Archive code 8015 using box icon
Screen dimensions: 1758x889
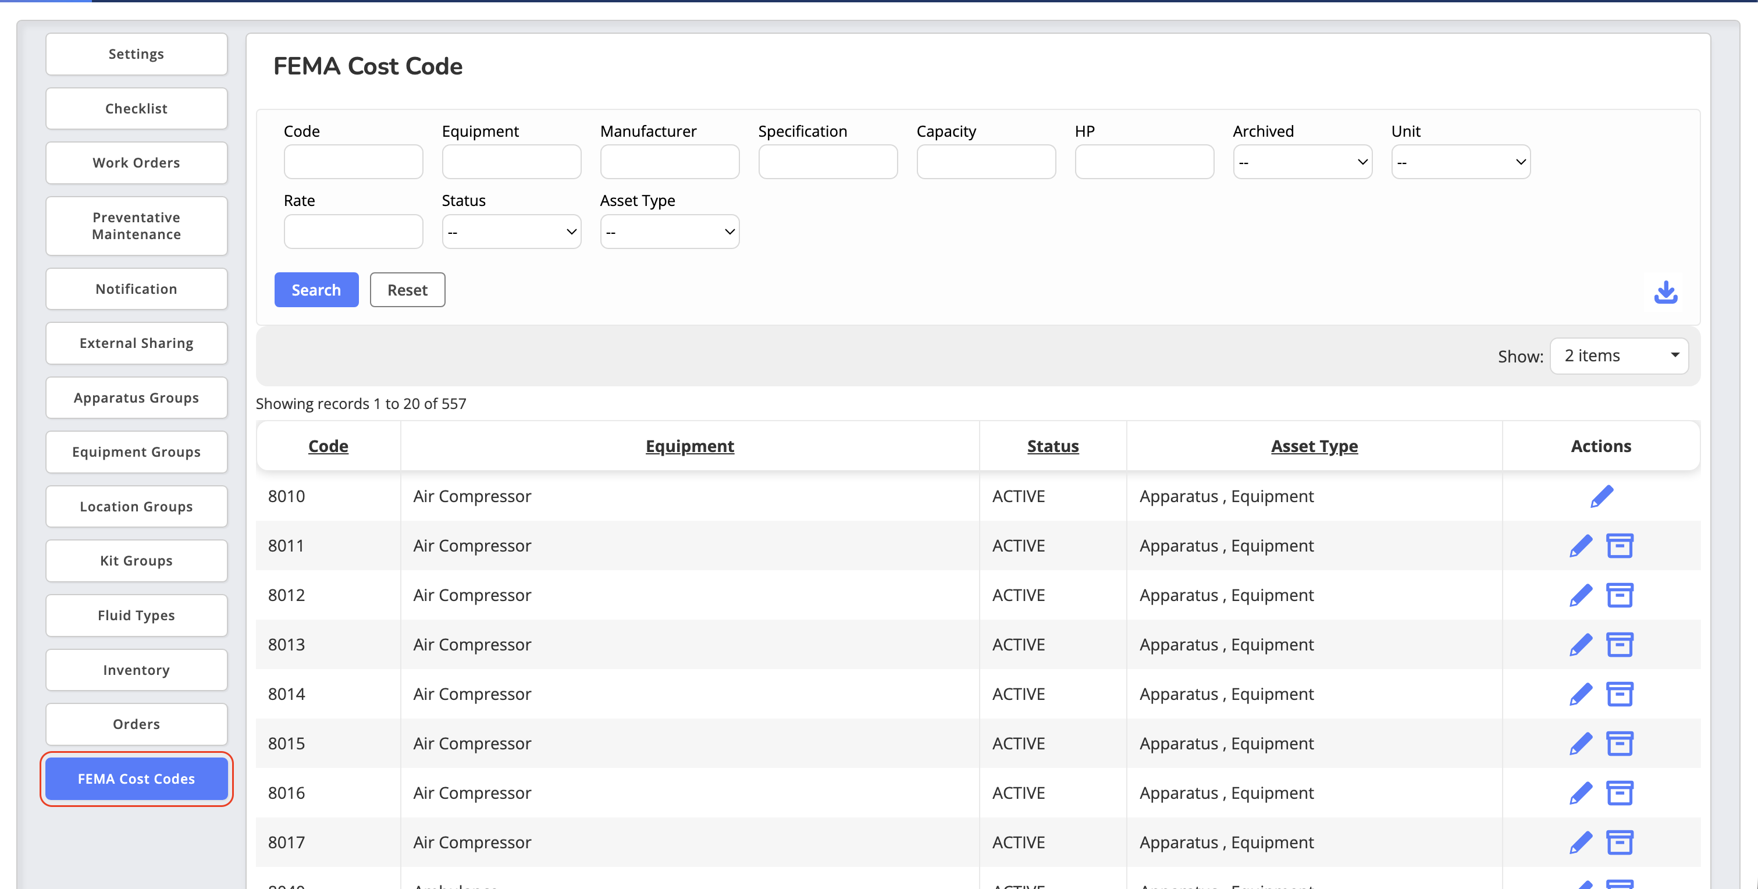tap(1620, 744)
